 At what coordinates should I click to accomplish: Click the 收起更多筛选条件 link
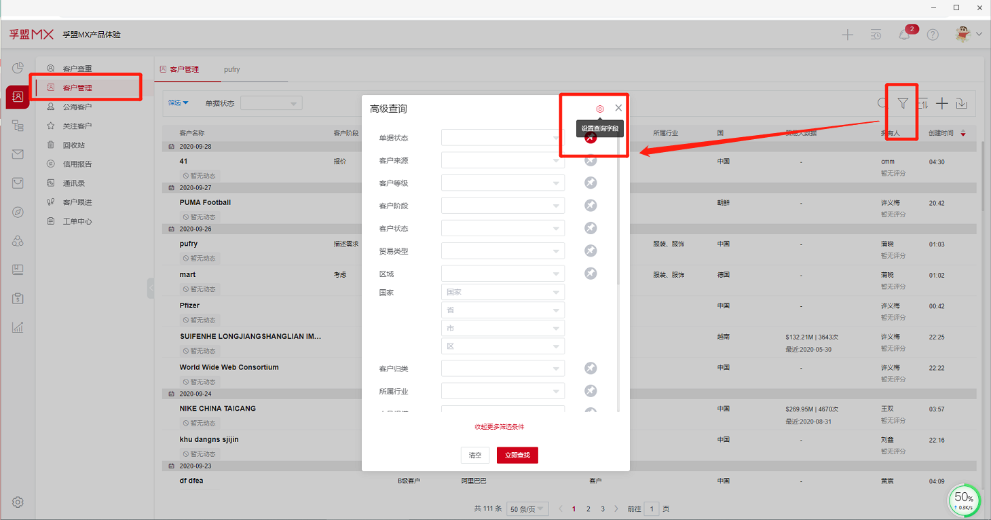(x=499, y=427)
